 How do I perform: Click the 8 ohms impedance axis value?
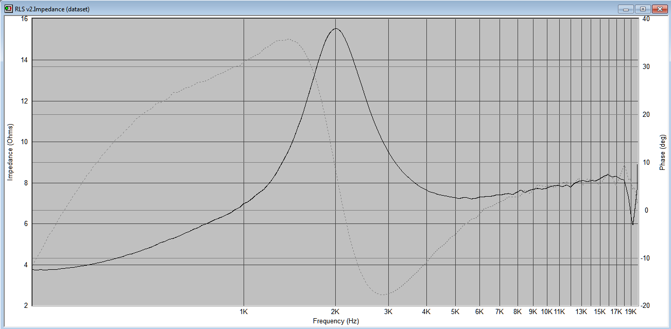click(26, 183)
